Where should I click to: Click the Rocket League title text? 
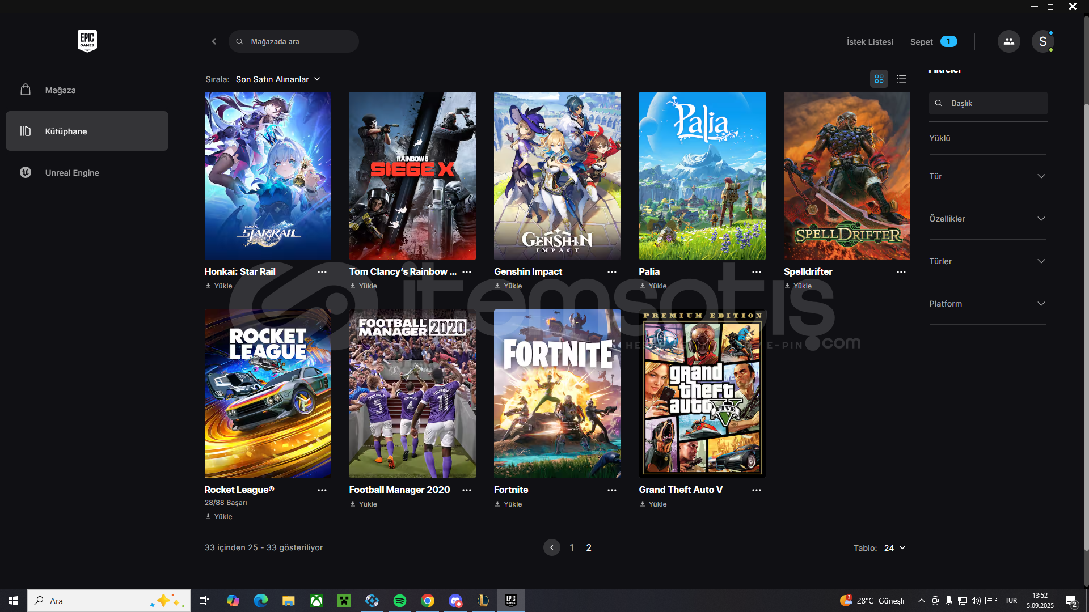click(239, 490)
